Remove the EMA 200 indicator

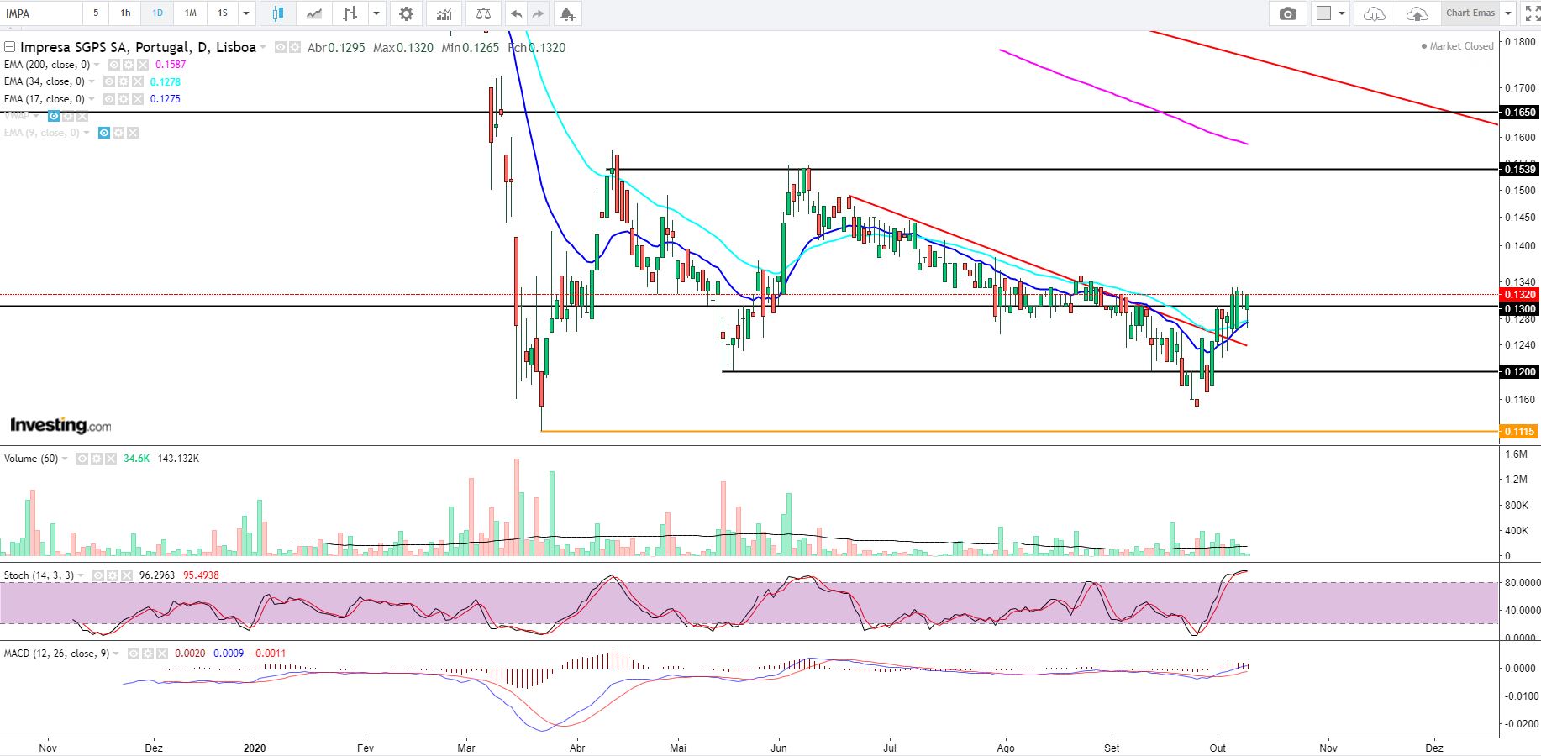click(x=142, y=65)
